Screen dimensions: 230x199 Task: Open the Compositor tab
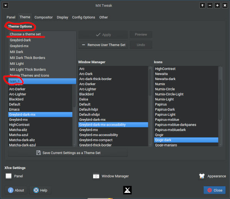click(x=44, y=17)
